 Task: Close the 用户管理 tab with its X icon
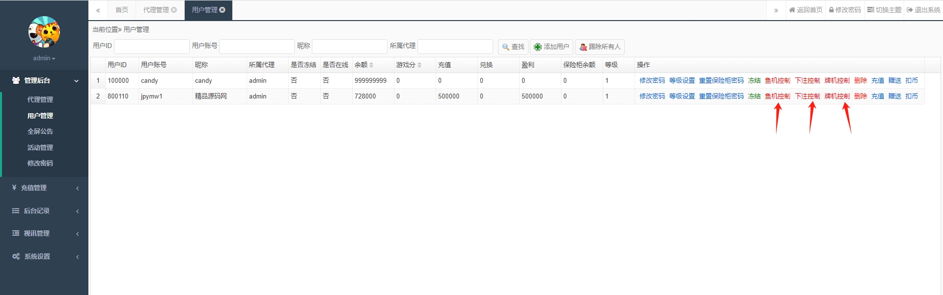click(x=222, y=10)
